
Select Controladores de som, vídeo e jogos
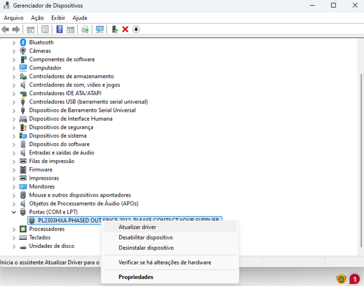click(74, 85)
